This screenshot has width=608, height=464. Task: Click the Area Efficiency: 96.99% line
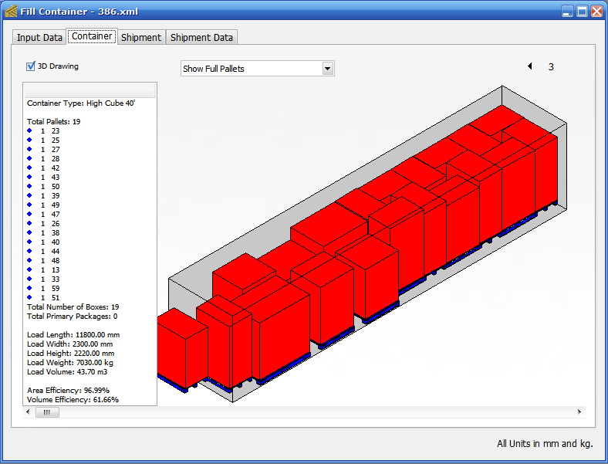pyautogui.click(x=68, y=391)
